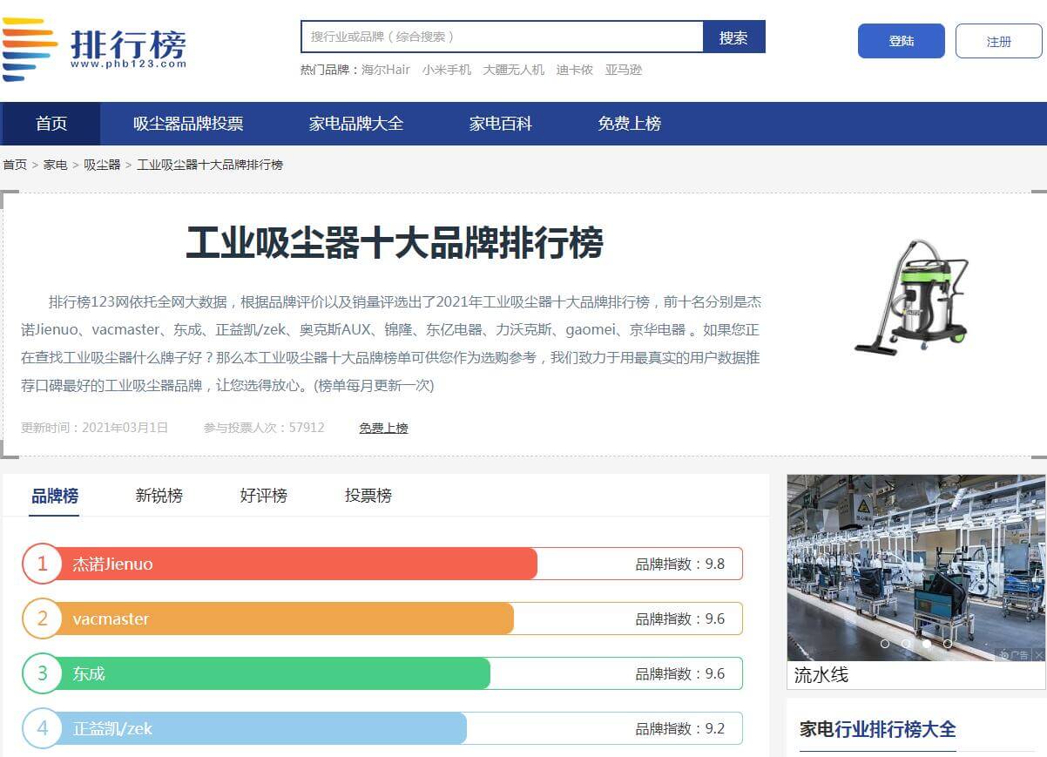Select the fourth carousel dot on the ad
Image resolution: width=1047 pixels, height=757 pixels.
948,644
